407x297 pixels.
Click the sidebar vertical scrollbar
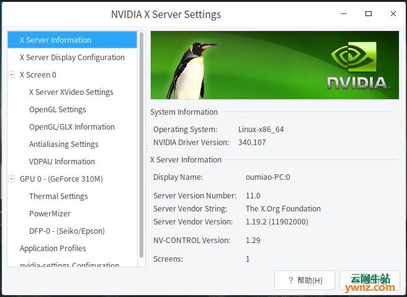[x=141, y=145]
